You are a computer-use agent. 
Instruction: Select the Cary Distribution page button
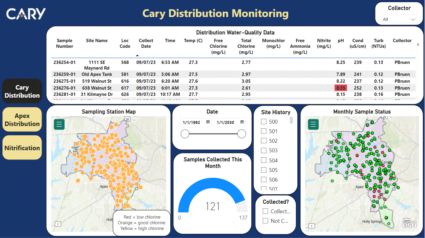coord(22,91)
